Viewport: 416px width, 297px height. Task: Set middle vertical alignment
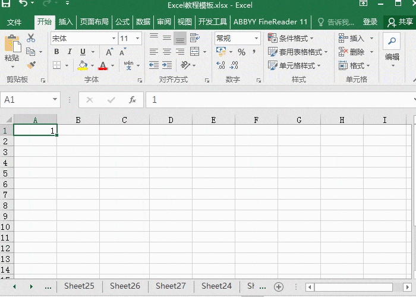click(167, 38)
